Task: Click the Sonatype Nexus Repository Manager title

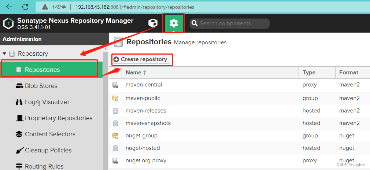Action: (75, 21)
